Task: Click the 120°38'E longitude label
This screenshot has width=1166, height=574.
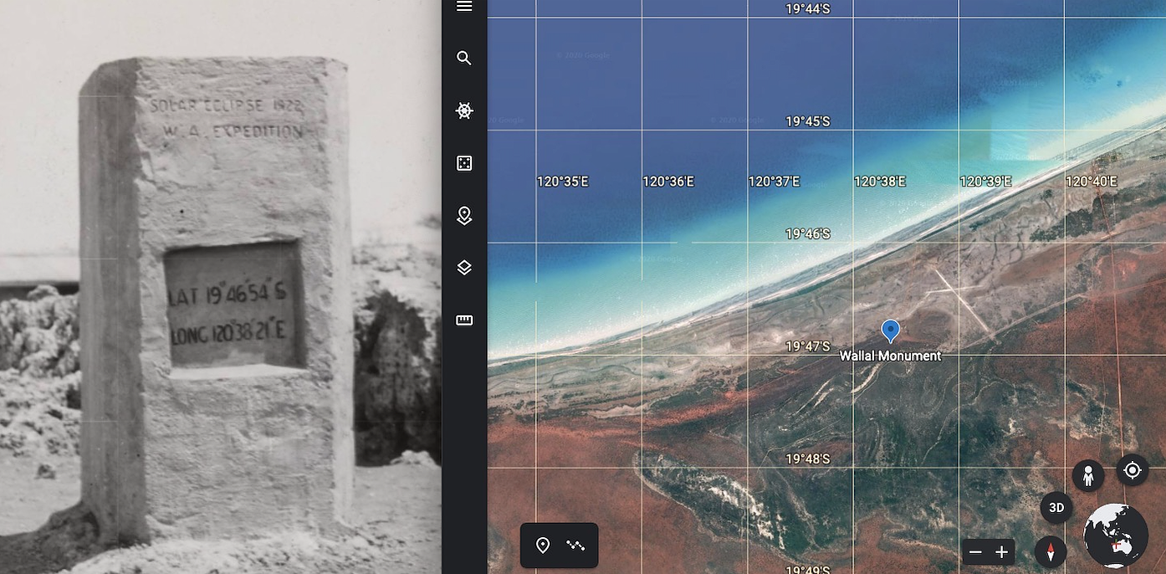Action: (880, 182)
